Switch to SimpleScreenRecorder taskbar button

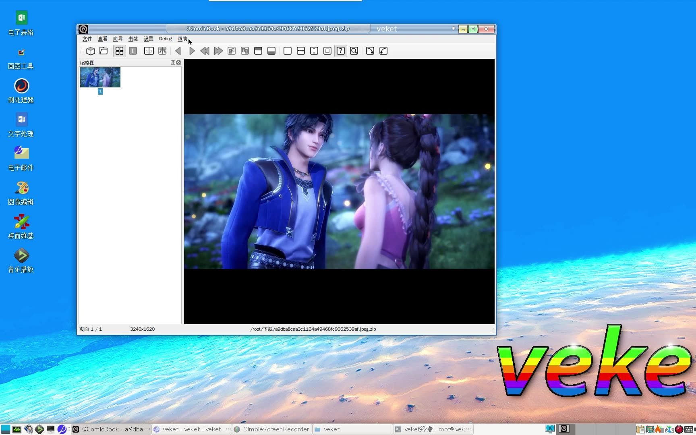coord(272,429)
